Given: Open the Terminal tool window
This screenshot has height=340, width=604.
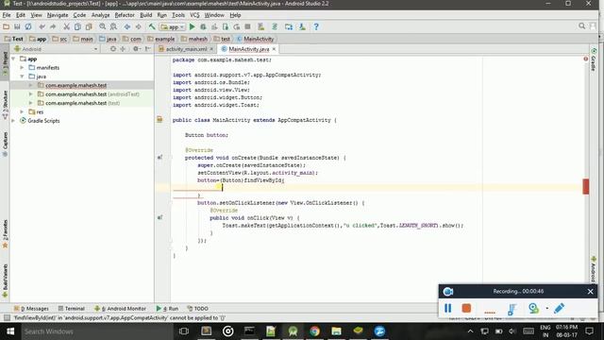Looking at the screenshot, I should point(72,309).
